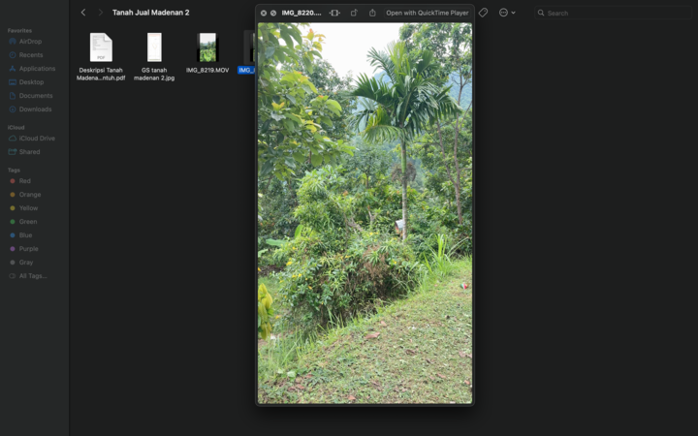The height and width of the screenshot is (436, 698).
Task: Open Shared in the sidebar
Action: (x=29, y=152)
